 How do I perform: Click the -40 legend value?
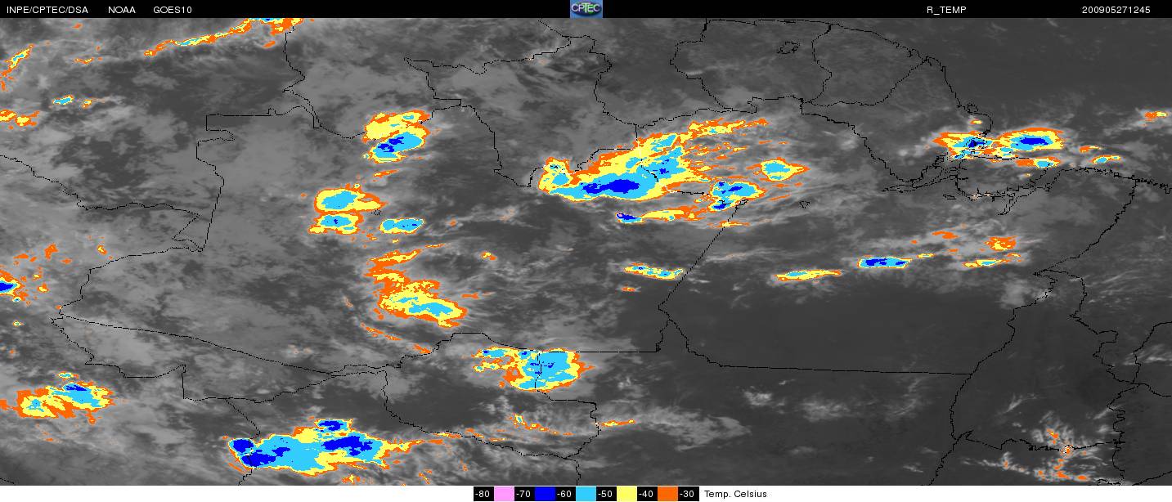tap(647, 494)
